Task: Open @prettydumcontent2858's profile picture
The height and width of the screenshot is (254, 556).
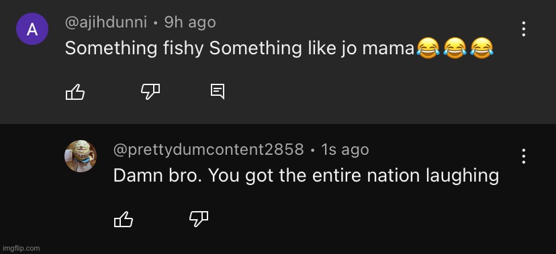Action: 81,156
